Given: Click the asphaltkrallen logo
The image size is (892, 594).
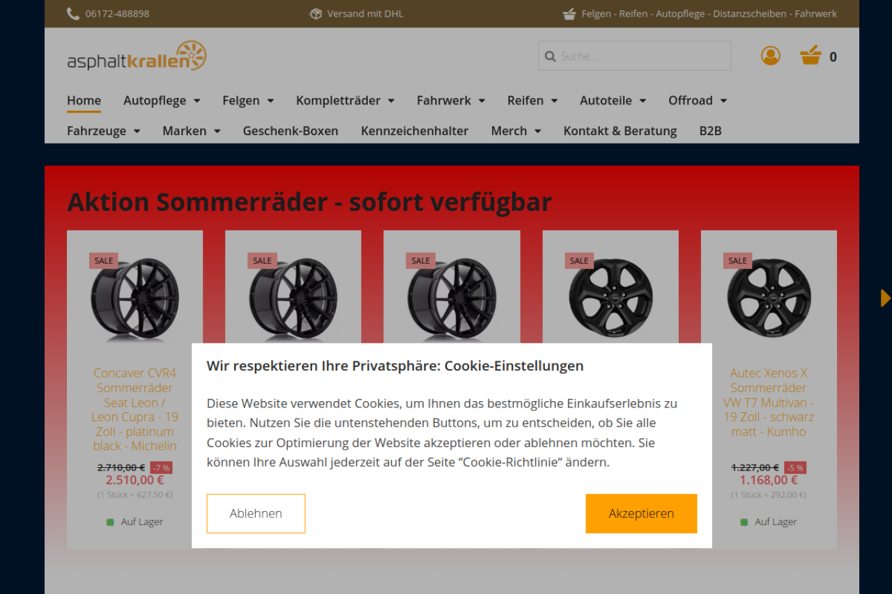Looking at the screenshot, I should 137,56.
